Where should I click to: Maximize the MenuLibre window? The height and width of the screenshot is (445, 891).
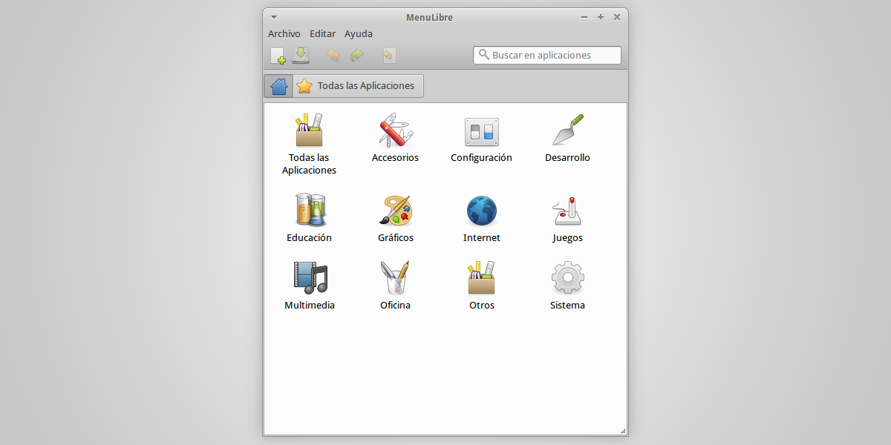click(601, 17)
